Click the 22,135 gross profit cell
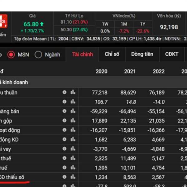187x187 pixels. pos(128,121)
